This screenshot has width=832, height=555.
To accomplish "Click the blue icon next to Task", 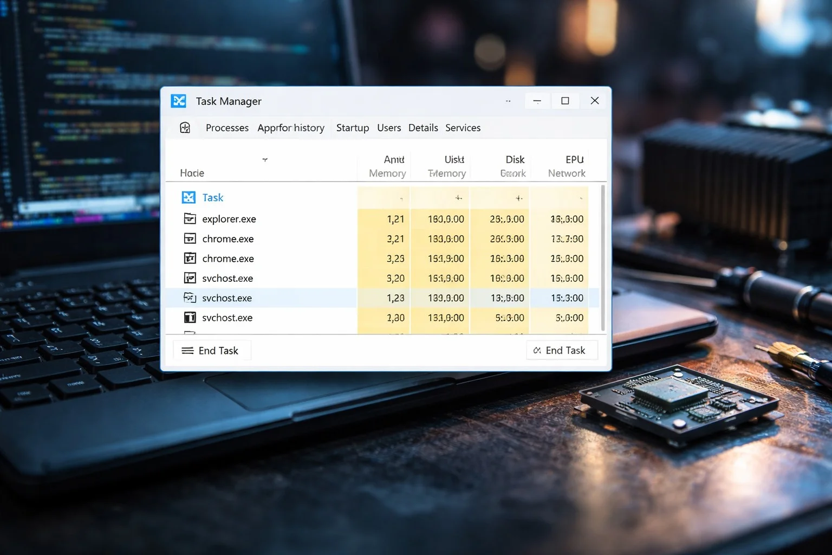I will click(x=188, y=197).
